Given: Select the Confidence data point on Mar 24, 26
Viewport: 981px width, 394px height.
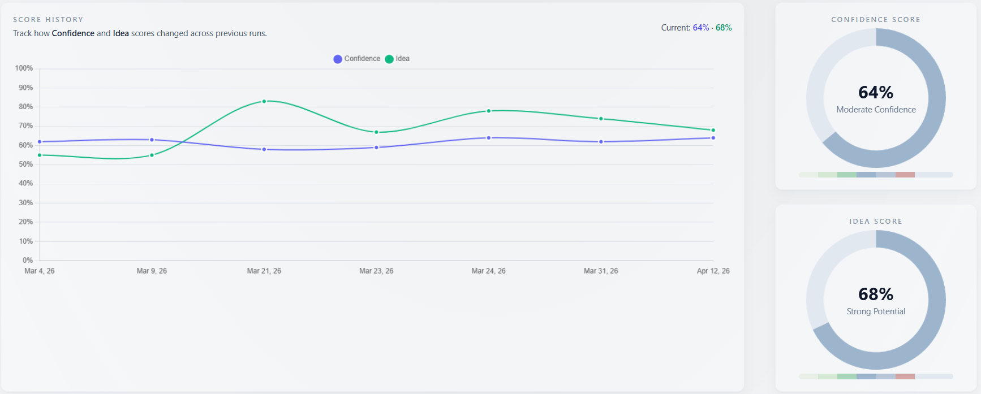Looking at the screenshot, I should 489,138.
